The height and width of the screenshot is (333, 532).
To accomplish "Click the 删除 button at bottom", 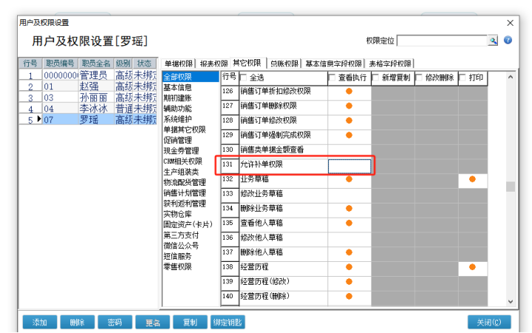I will [77, 322].
